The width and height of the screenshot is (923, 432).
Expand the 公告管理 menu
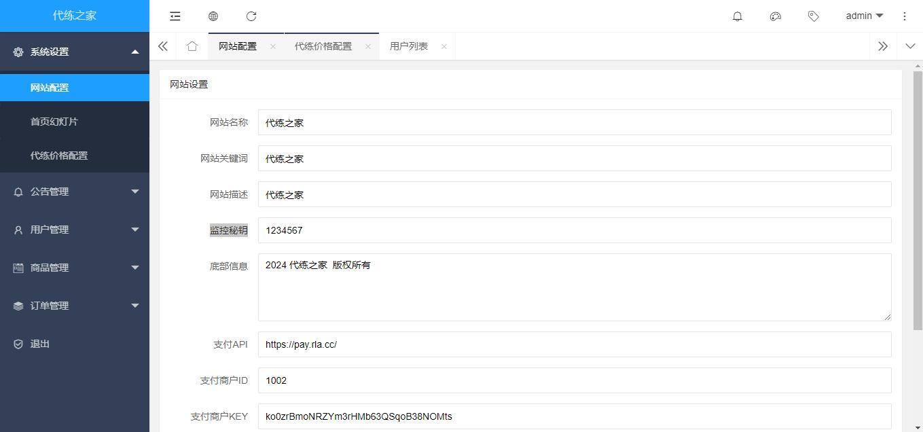(135, 192)
